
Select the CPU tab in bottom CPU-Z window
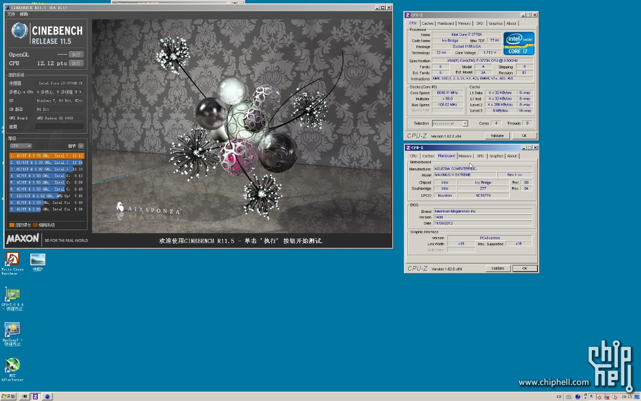(x=414, y=156)
